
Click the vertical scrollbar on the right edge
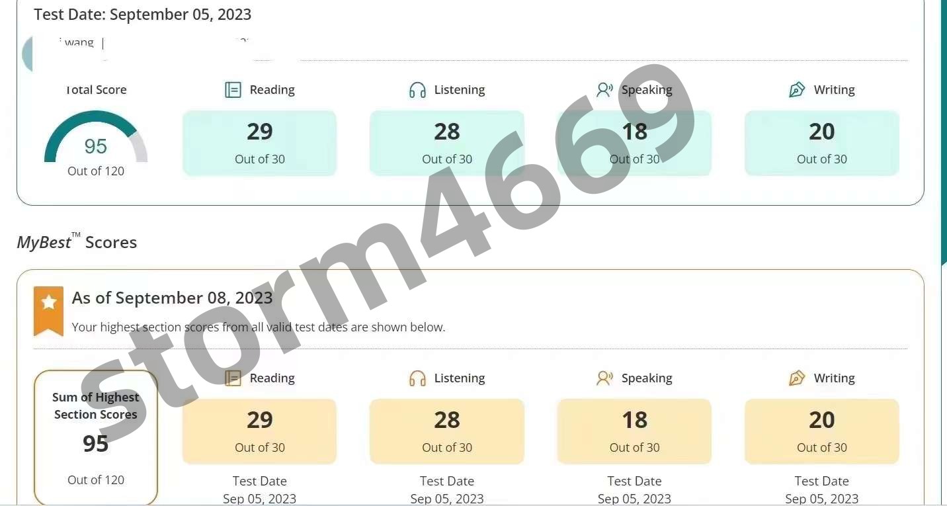tap(944, 132)
